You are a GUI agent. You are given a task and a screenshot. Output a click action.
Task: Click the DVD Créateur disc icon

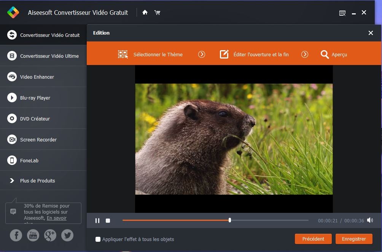point(12,119)
